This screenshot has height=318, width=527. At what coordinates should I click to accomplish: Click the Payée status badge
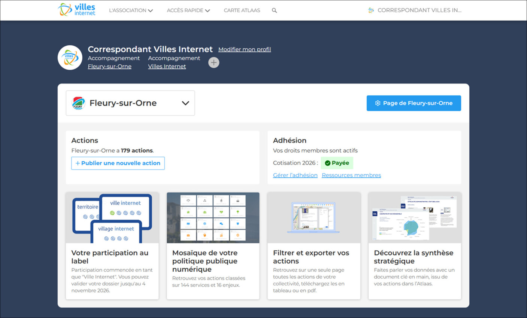(337, 163)
